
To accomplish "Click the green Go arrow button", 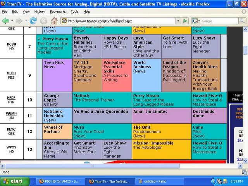I will coord(185,21).
